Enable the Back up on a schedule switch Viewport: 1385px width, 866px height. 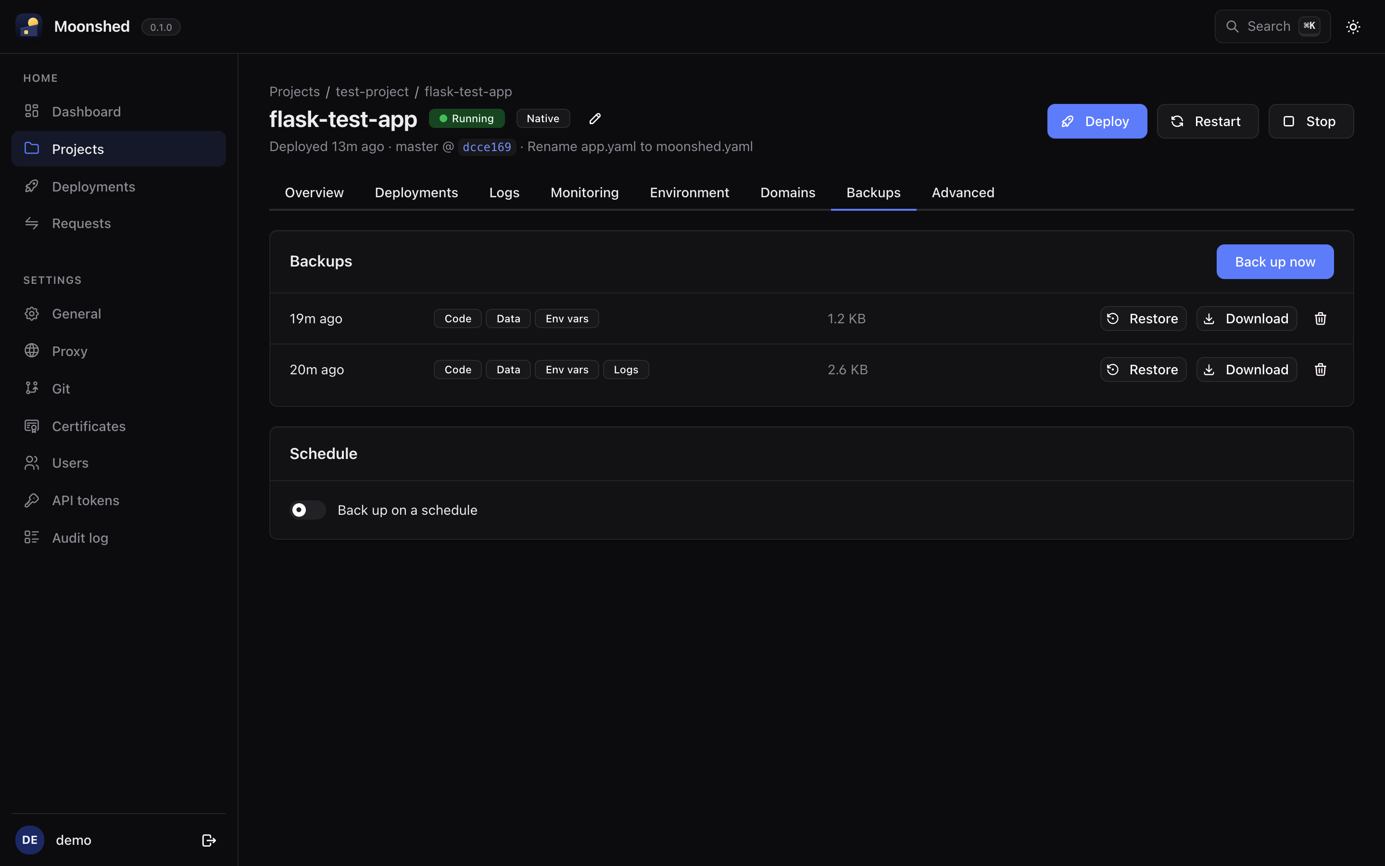[x=307, y=510]
